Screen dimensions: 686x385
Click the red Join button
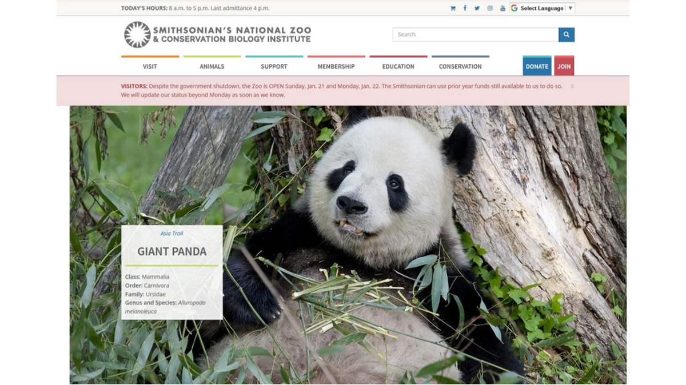[x=564, y=66]
